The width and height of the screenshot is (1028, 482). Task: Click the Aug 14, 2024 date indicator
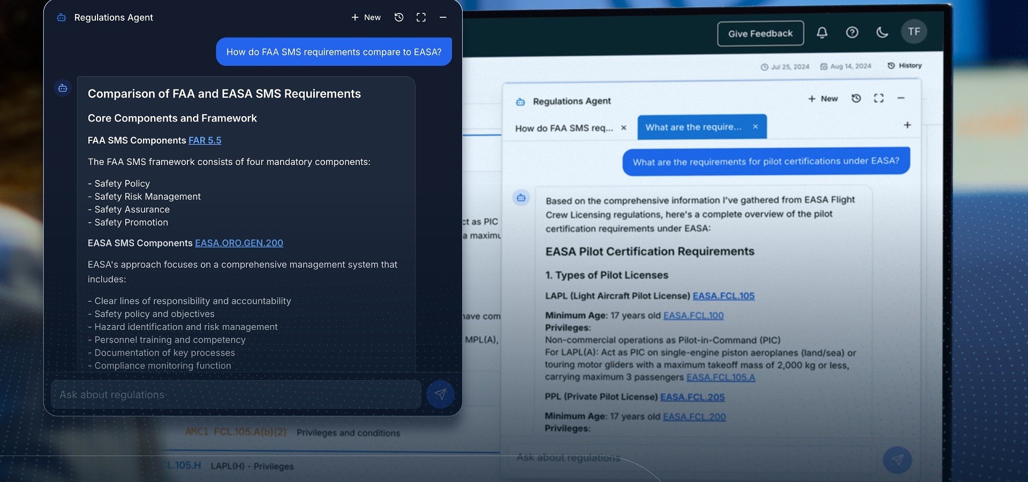pyautogui.click(x=846, y=66)
